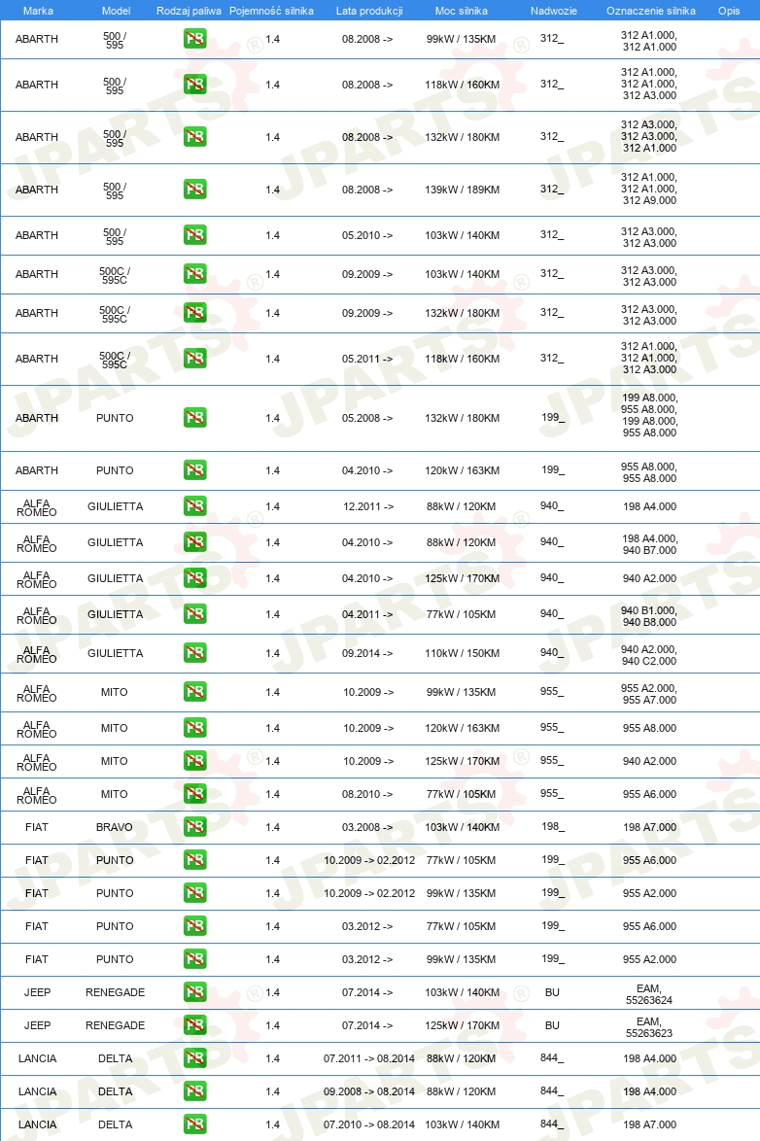Click fuel icon in Abarth 500C/595C 132kW row
This screenshot has height=1141, width=760.
pos(194,313)
